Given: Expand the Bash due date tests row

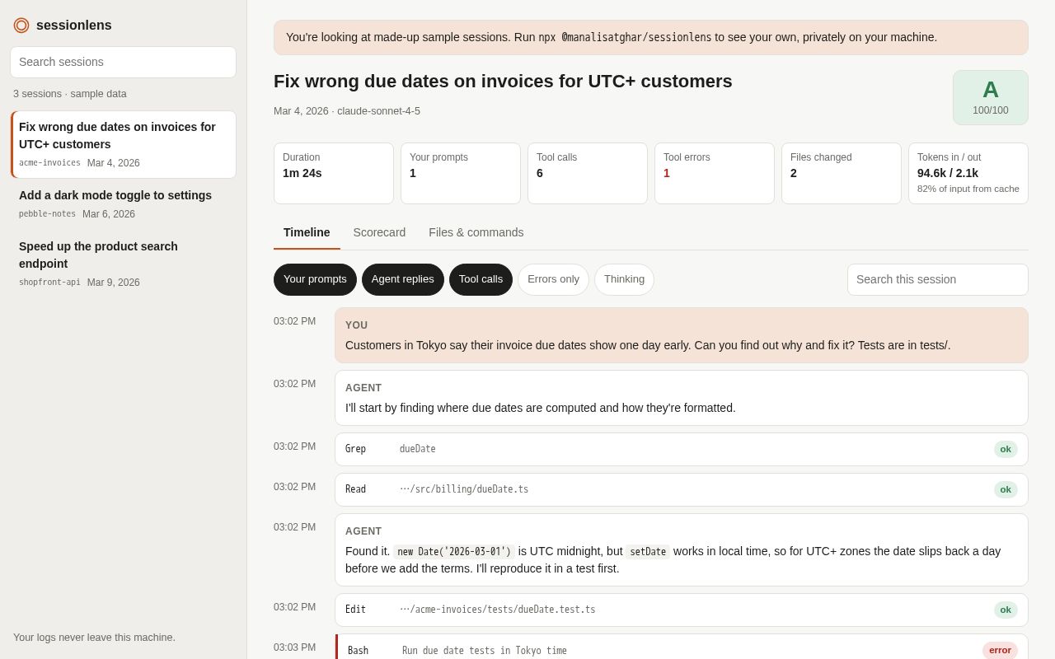Looking at the screenshot, I should click(682, 647).
